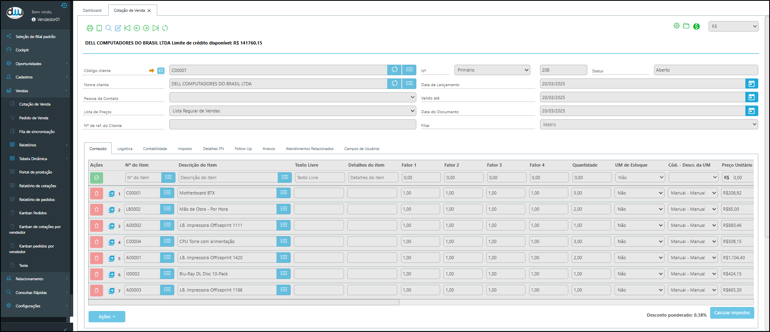Open calendar for Data do Documento
The height and width of the screenshot is (332, 770).
tap(751, 111)
